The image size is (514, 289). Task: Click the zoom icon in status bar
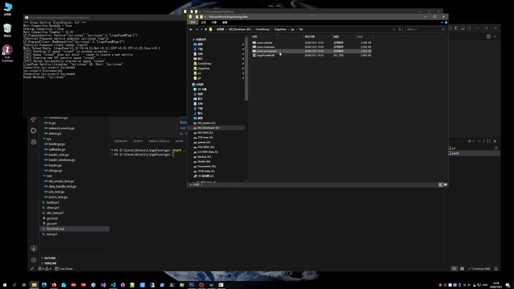[x=454, y=269]
